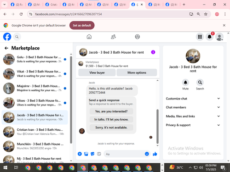230x172 pixels.
Task: Click Chrome reload page icon
Action: [21, 14]
